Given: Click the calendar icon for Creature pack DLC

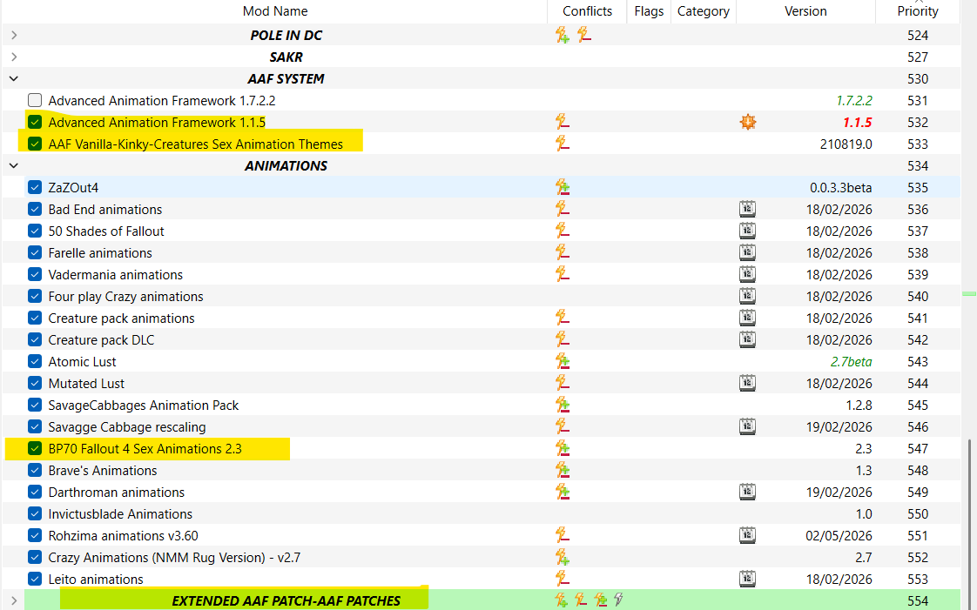Looking at the screenshot, I should (748, 340).
